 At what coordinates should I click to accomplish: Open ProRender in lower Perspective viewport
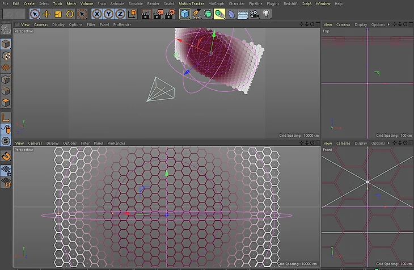(x=116, y=143)
